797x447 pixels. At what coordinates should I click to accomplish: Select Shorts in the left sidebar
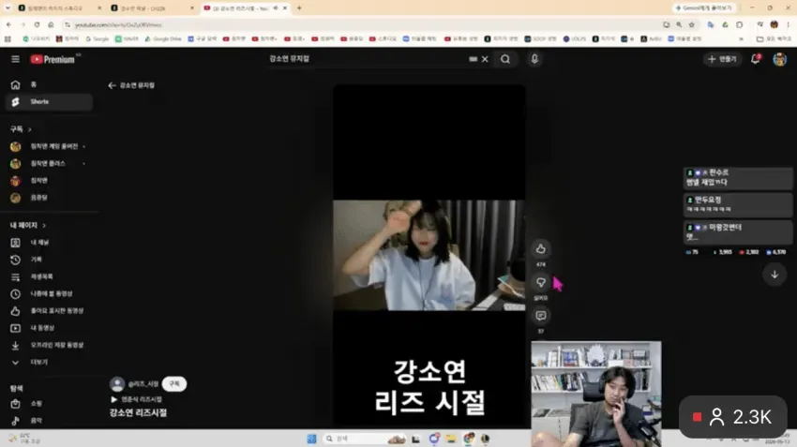click(48, 102)
